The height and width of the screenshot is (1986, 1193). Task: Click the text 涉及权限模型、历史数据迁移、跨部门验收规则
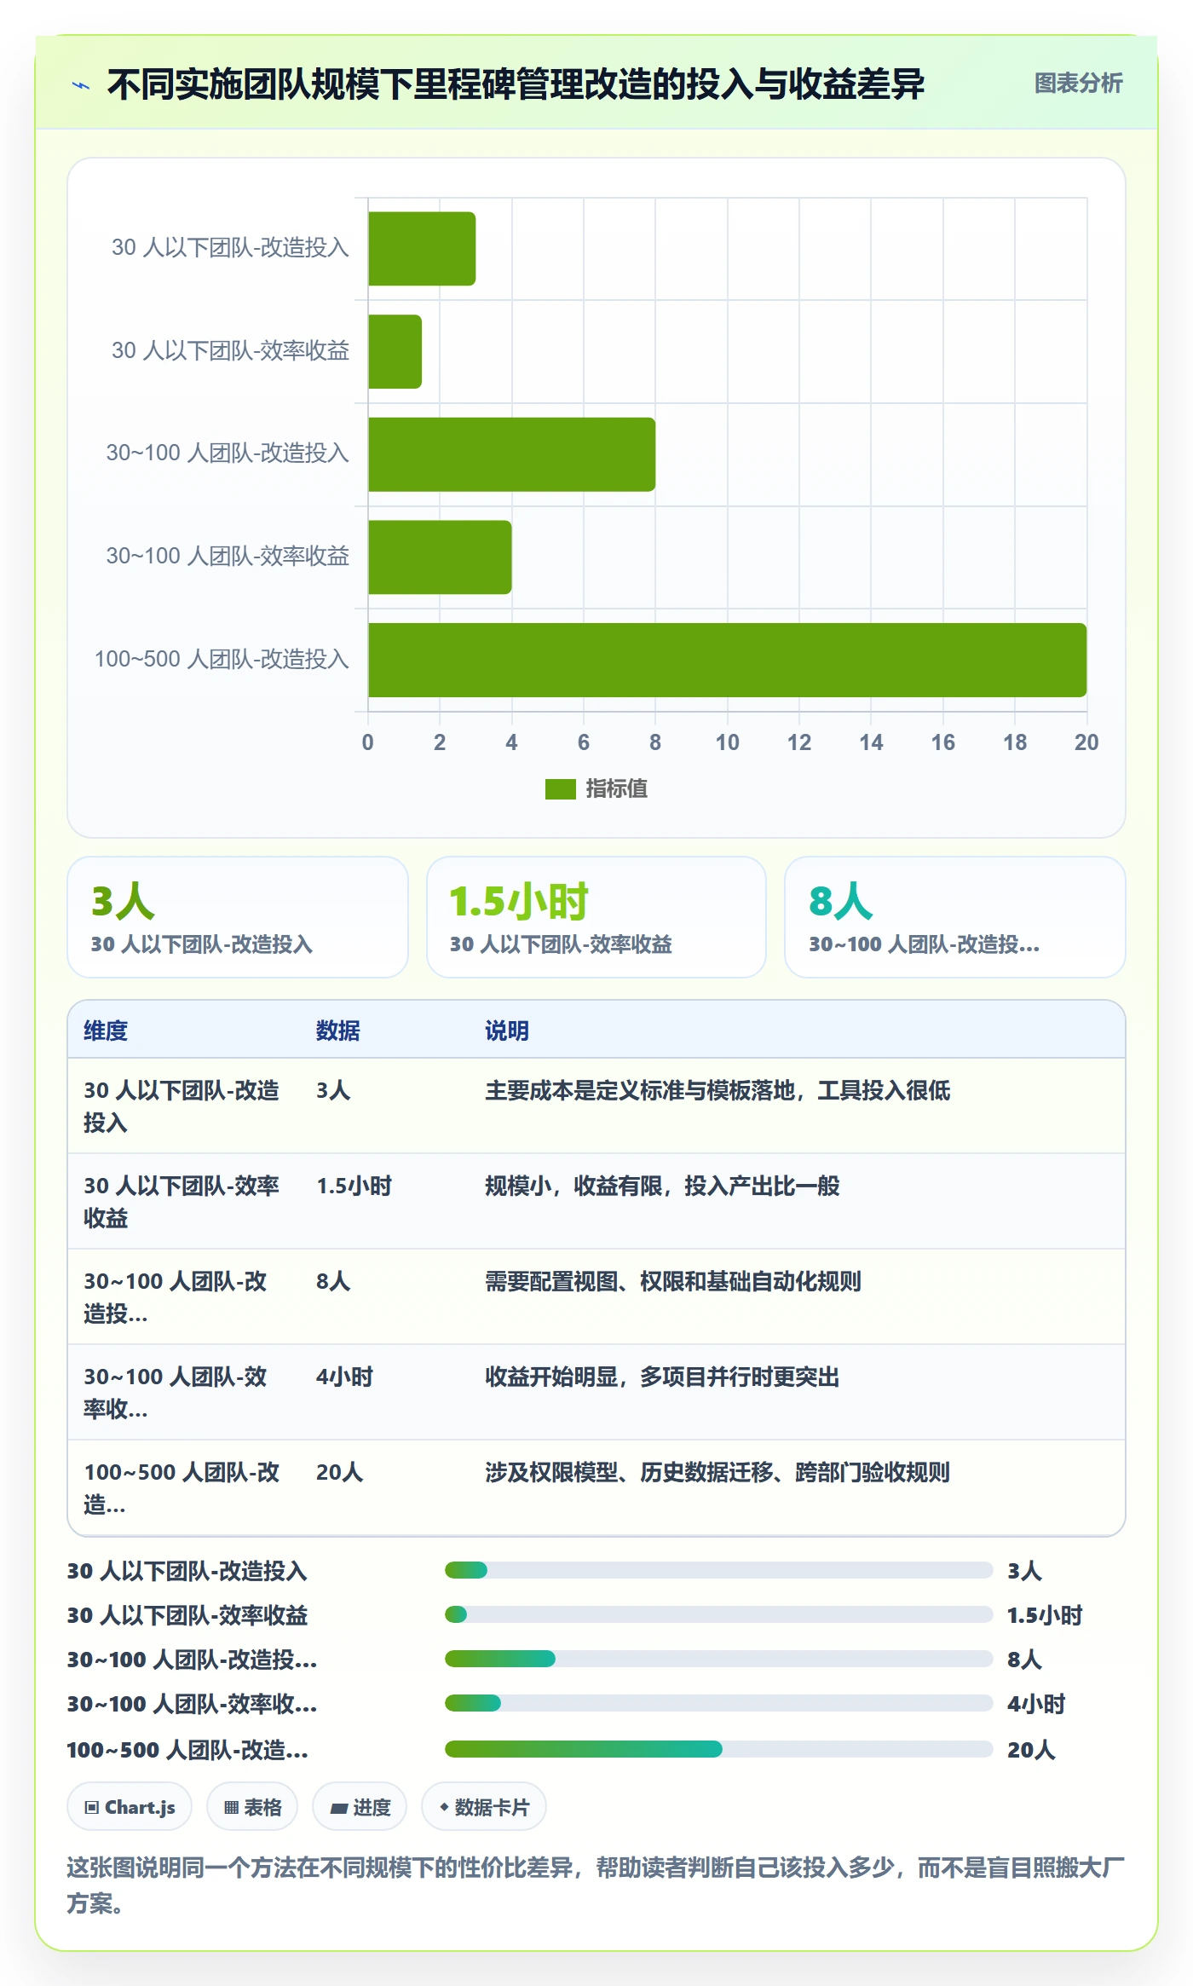coord(718,1473)
